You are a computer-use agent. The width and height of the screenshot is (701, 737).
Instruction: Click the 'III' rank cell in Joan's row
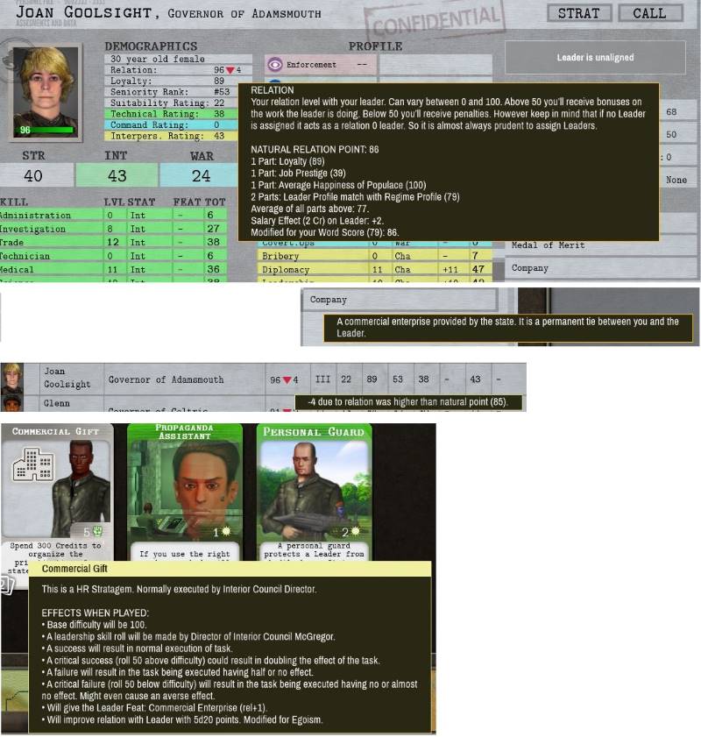[x=322, y=379]
